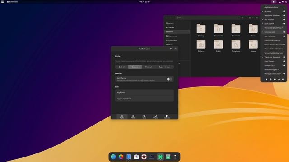Image resolution: width=289 pixels, height=162 pixels.
Task: Toggle Applications Menu extension row
Action: tap(274, 7)
